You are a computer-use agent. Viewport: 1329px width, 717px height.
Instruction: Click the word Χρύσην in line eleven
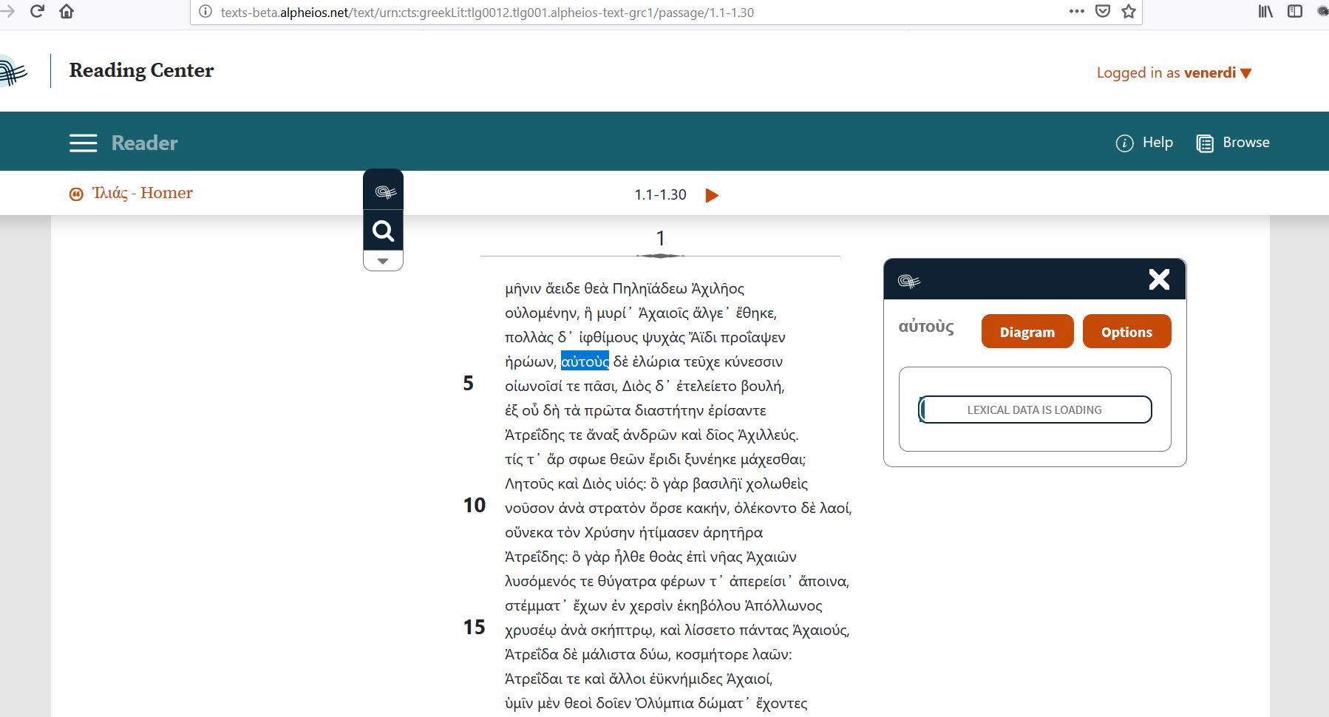pyautogui.click(x=609, y=532)
